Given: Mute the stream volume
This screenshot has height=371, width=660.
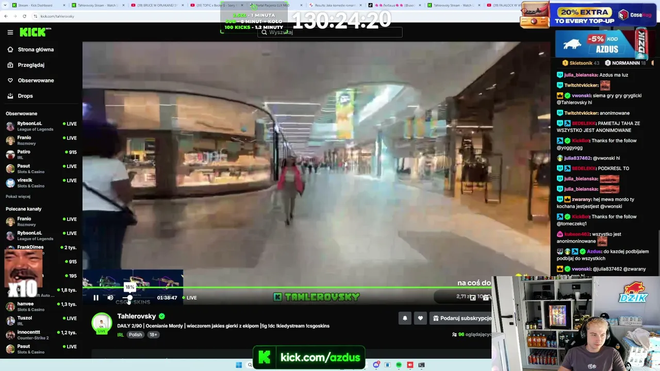Looking at the screenshot, I should click(x=110, y=297).
